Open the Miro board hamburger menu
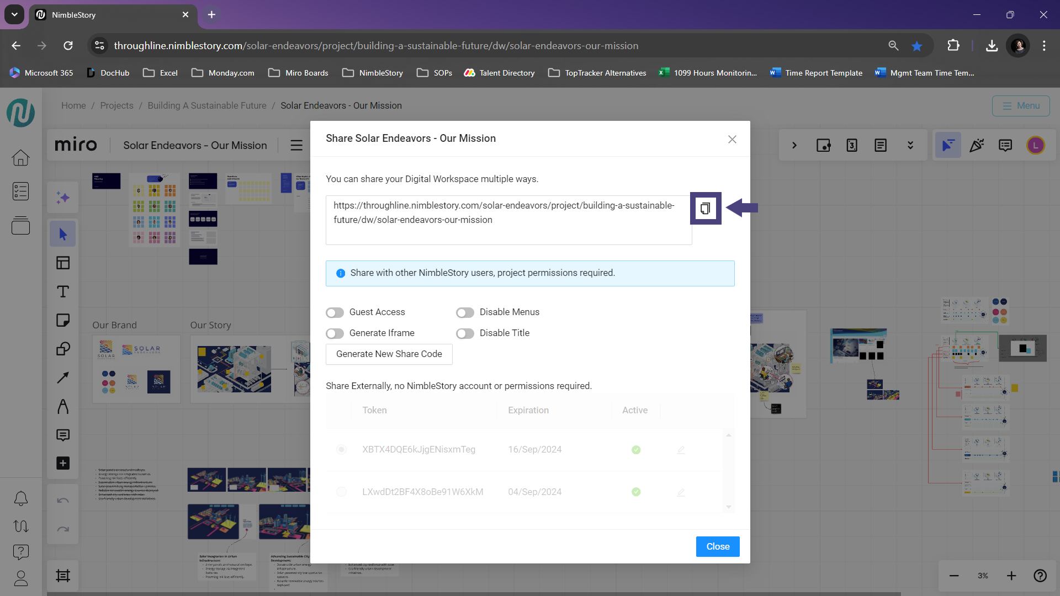Image resolution: width=1060 pixels, height=596 pixels. [296, 145]
